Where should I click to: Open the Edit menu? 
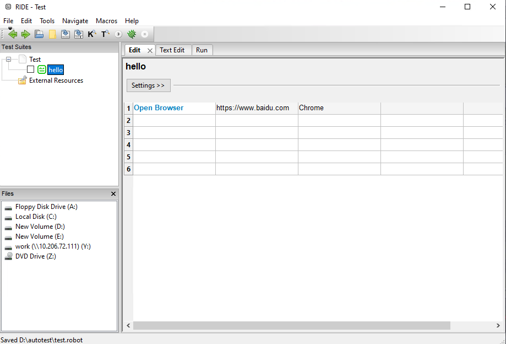pyautogui.click(x=26, y=20)
